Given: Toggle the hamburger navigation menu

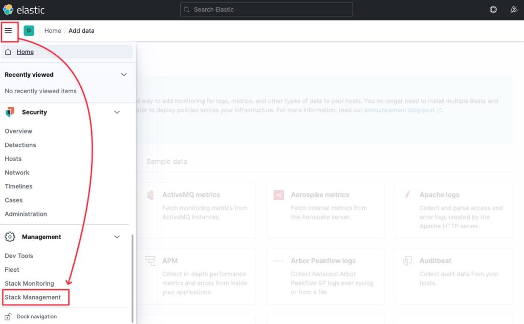Looking at the screenshot, I should 8,31.
